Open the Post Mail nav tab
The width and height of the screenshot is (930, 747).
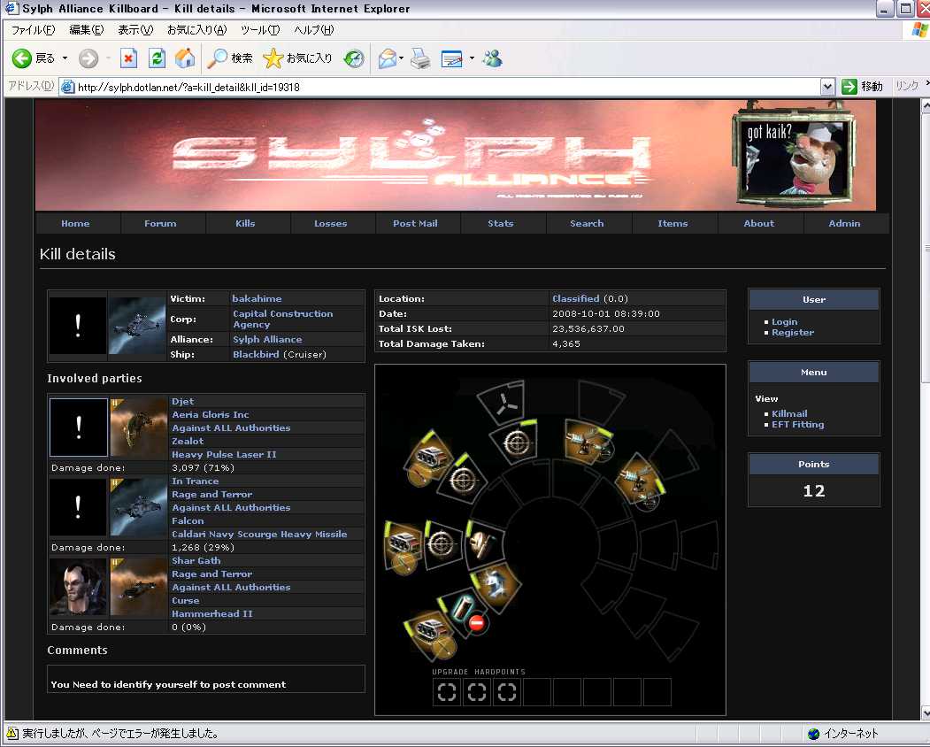(x=415, y=224)
